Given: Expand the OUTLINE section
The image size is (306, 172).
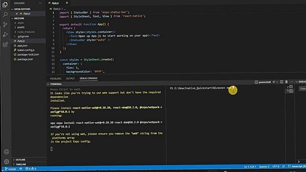Looking at the screenshot, I should coord(19,160).
